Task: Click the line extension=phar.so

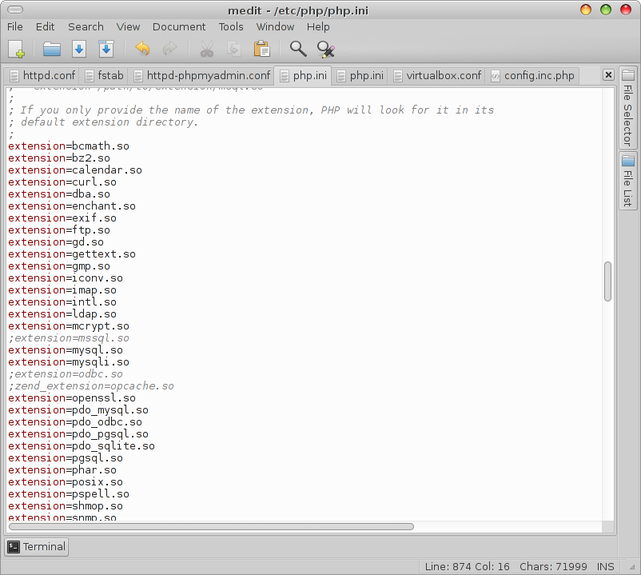Action: [62, 470]
